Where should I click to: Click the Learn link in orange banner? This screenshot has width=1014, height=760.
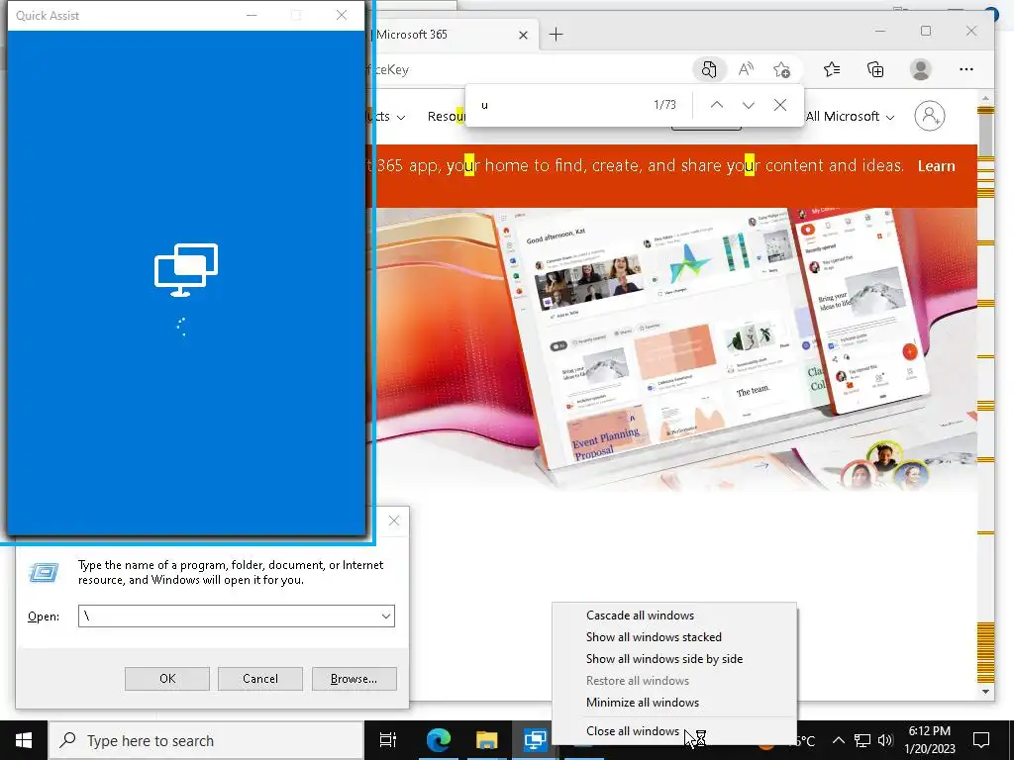(x=936, y=166)
